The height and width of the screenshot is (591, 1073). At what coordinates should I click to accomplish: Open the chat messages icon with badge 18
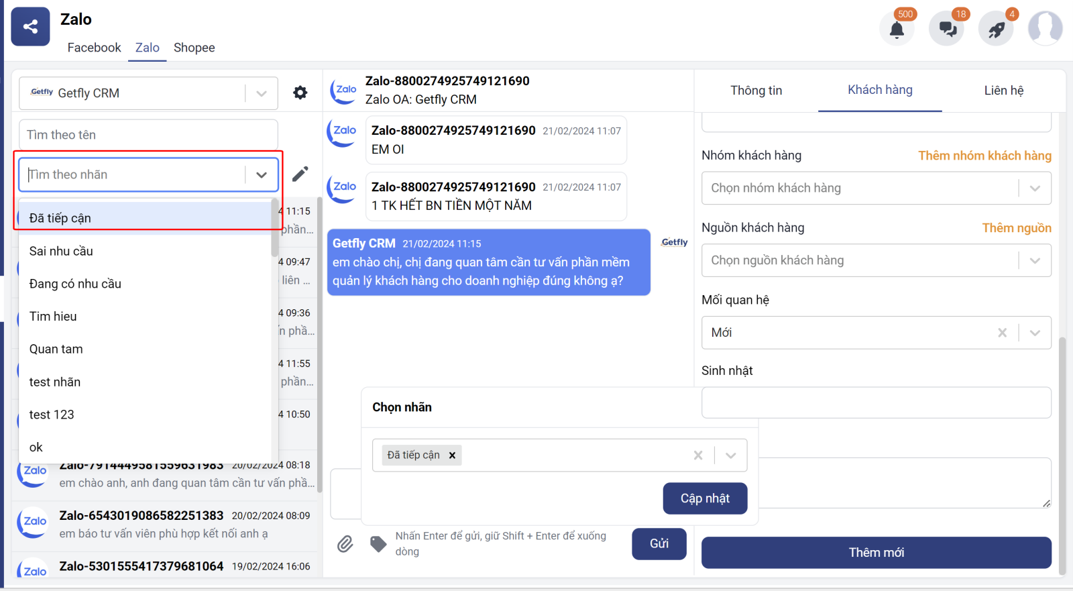[x=947, y=30]
